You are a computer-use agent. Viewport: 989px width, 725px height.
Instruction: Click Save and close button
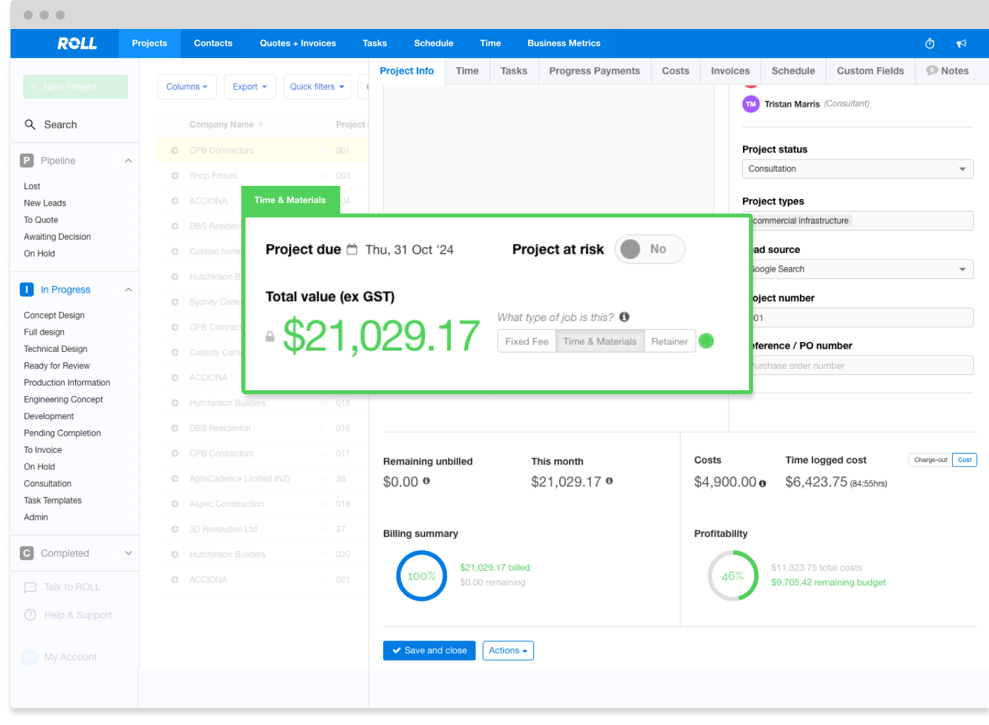[x=429, y=651]
